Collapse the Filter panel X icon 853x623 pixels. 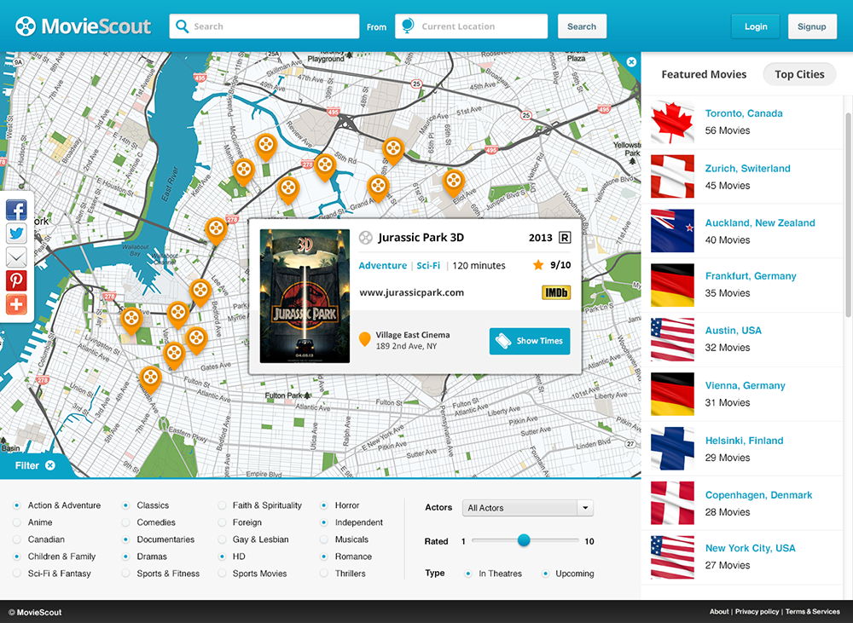tap(50, 465)
